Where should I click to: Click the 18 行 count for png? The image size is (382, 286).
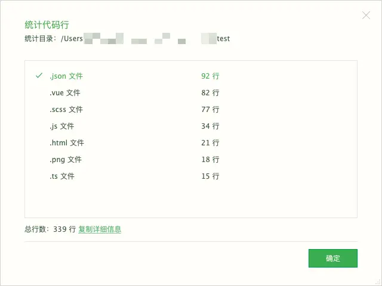click(x=210, y=160)
